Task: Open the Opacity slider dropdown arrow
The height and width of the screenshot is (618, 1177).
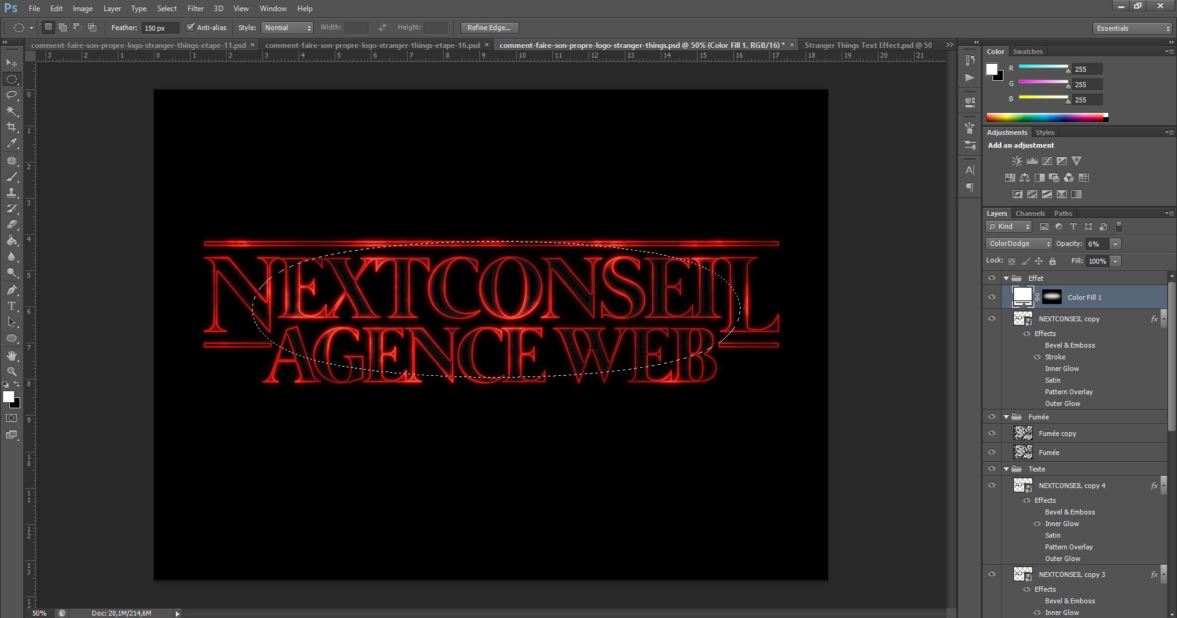Action: [1115, 244]
